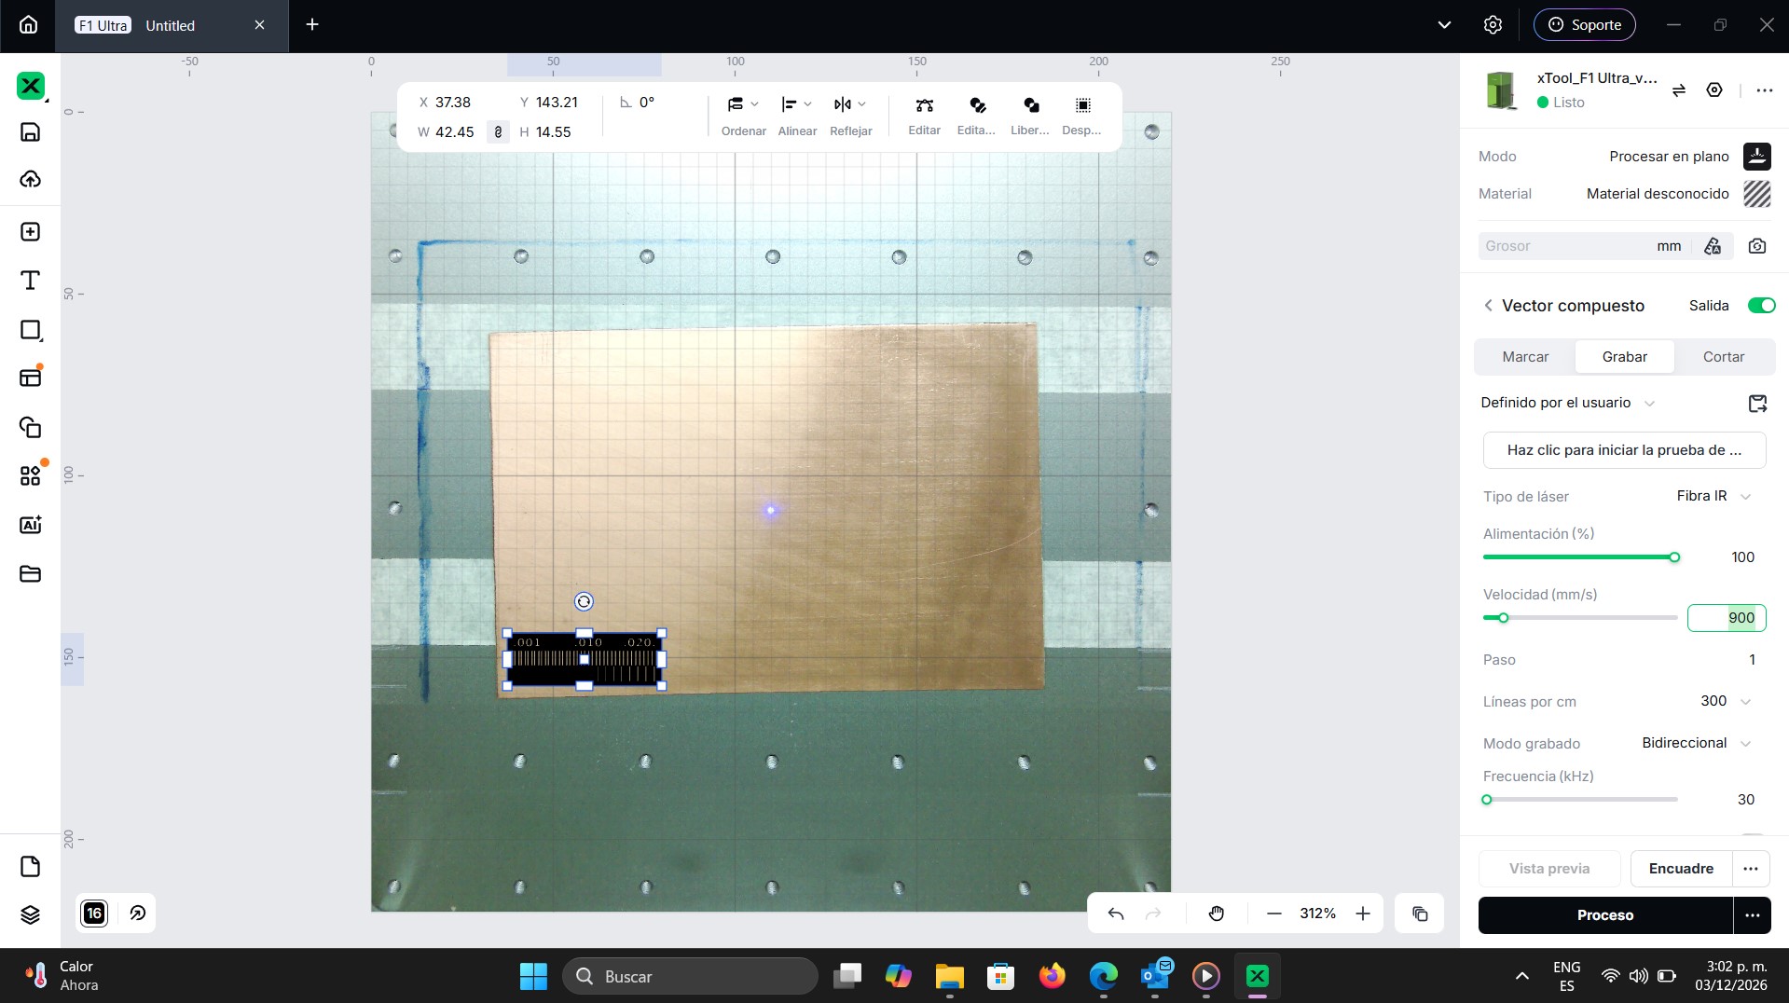This screenshot has height=1003, width=1789.
Task: Click the Alimentación power slider handle
Action: 1674,557
